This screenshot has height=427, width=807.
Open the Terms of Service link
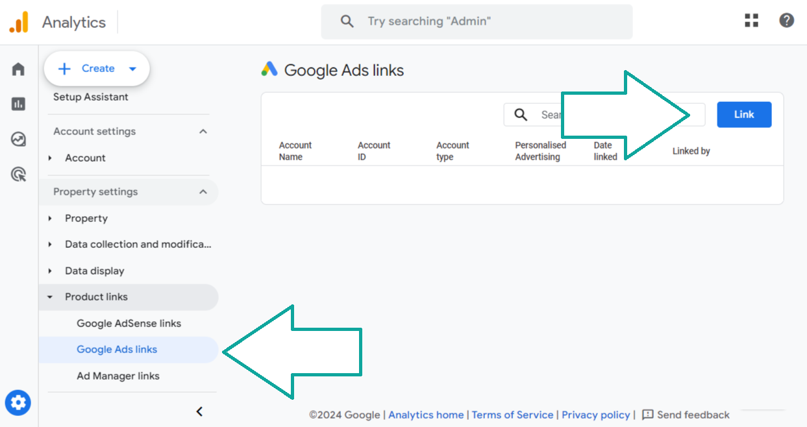coord(512,415)
